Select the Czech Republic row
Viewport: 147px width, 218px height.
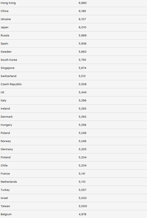(x=73, y=84)
